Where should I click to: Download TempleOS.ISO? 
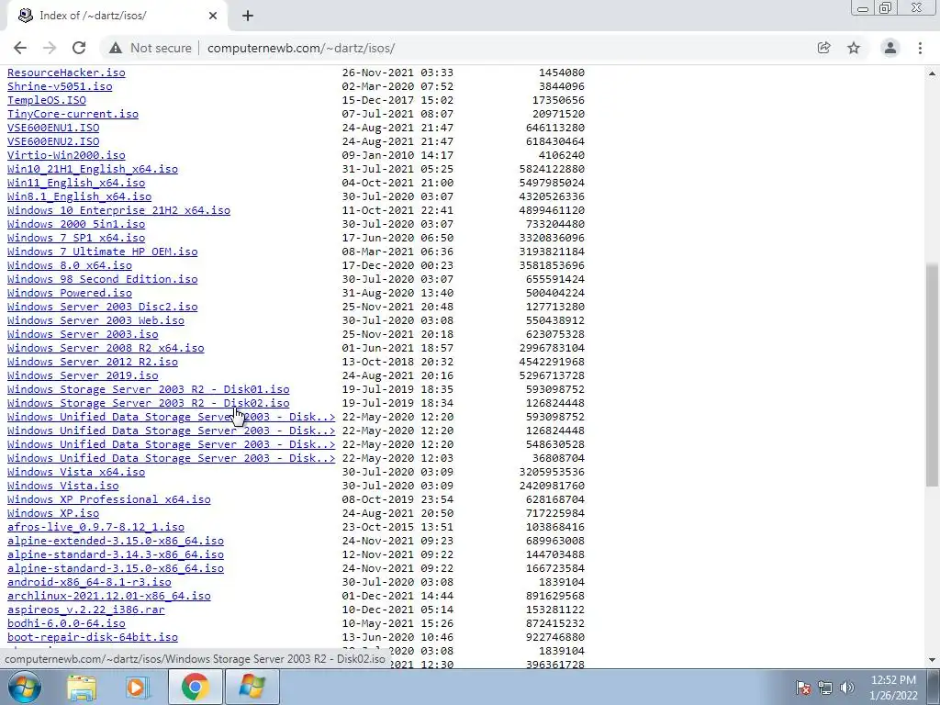46,100
